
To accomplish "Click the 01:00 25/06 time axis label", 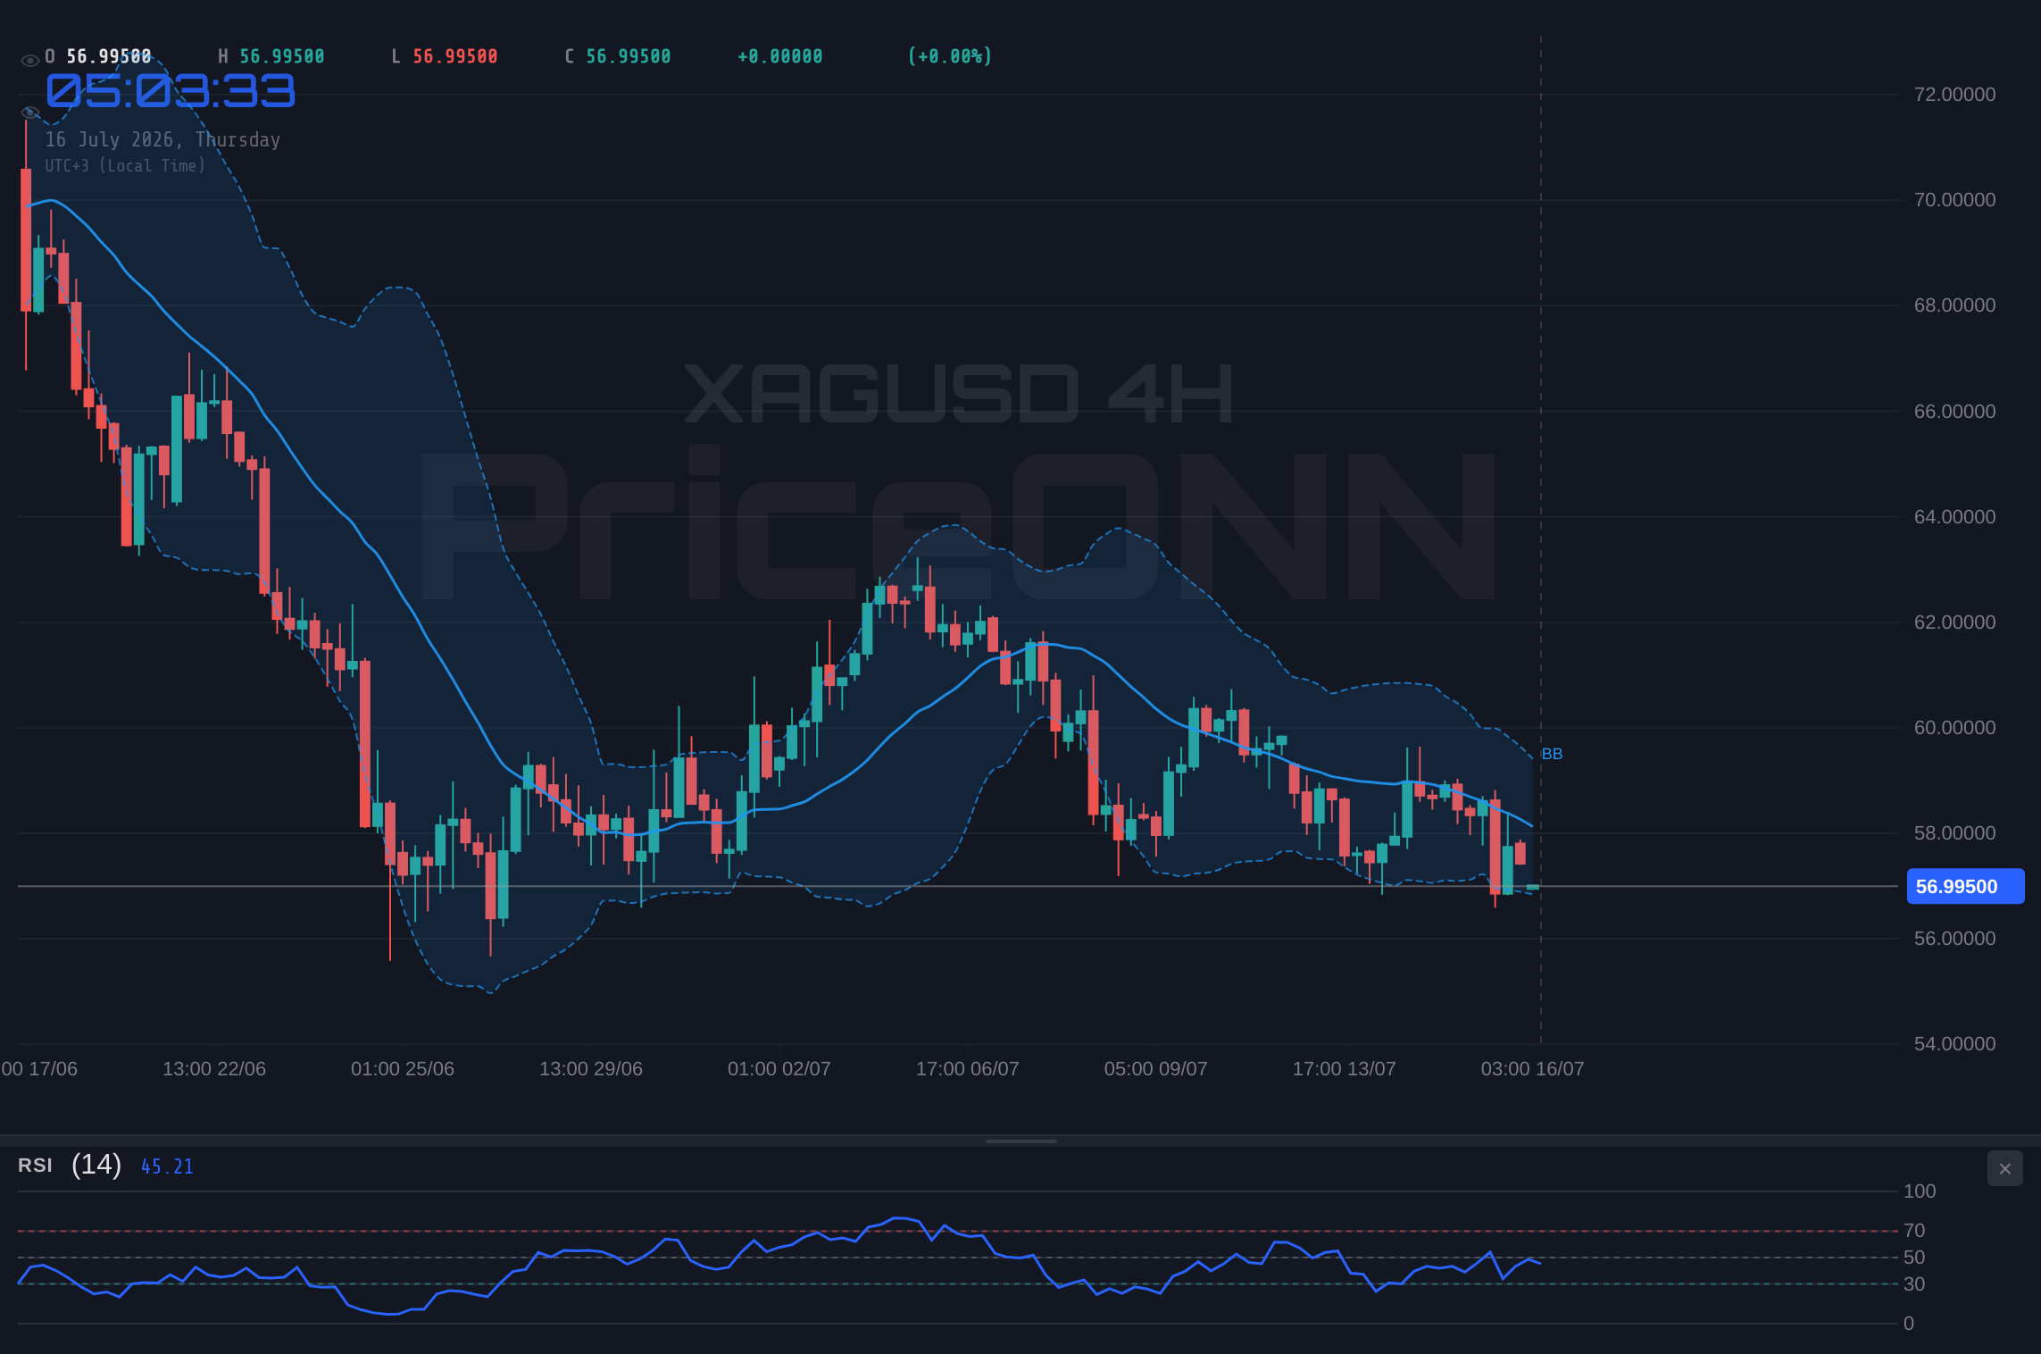I will pyautogui.click(x=403, y=1069).
